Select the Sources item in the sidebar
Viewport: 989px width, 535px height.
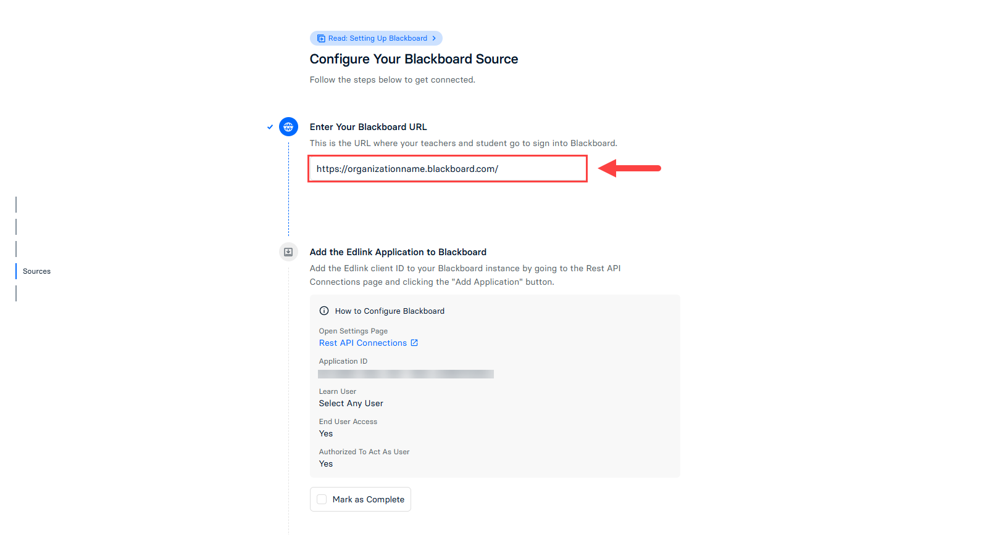click(36, 271)
